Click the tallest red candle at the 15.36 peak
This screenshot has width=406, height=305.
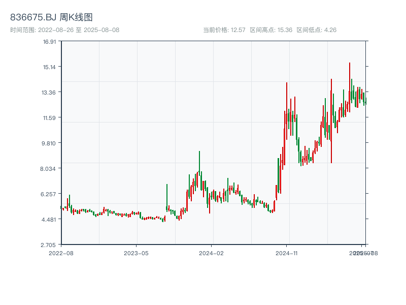(x=350, y=87)
